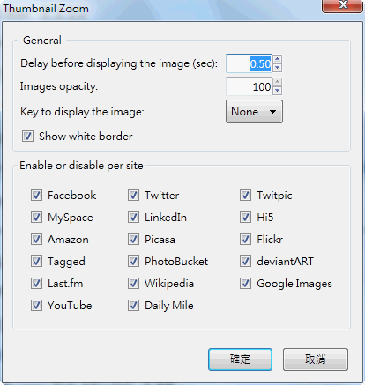
Task: Uncheck the Last.fm checkbox
Action: coord(36,284)
